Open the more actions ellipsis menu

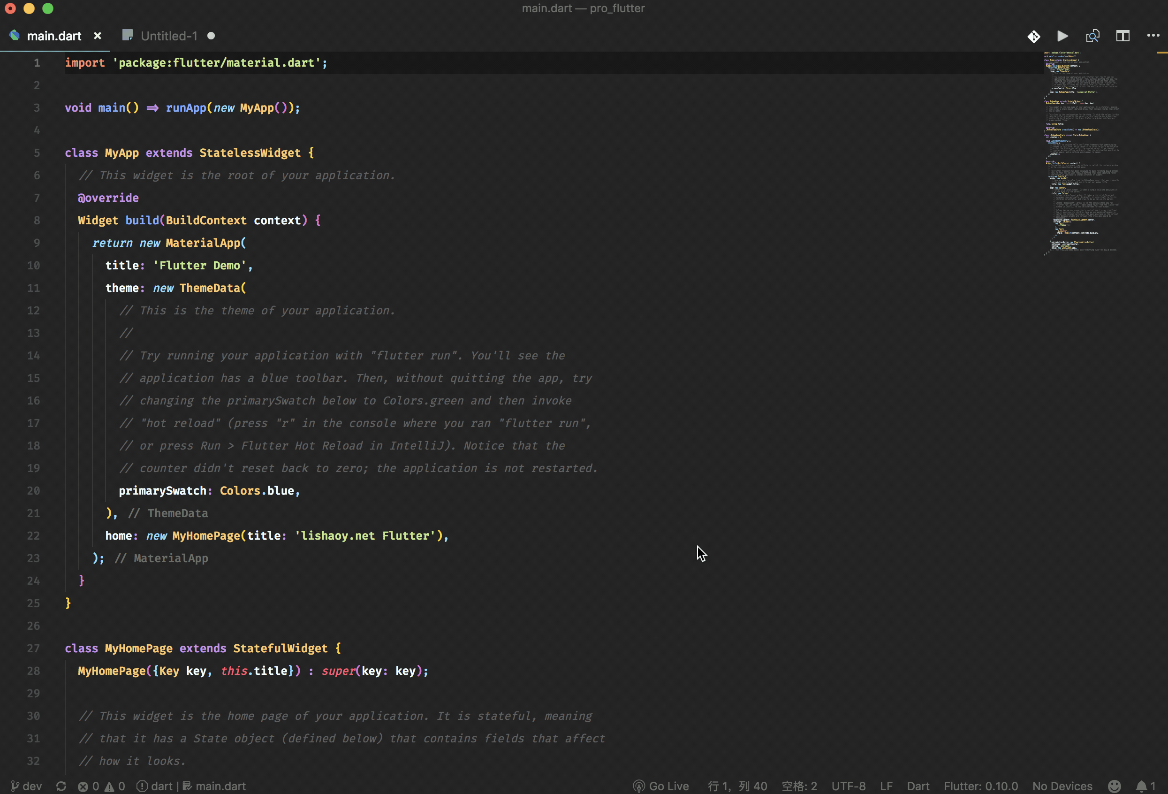pyautogui.click(x=1153, y=36)
